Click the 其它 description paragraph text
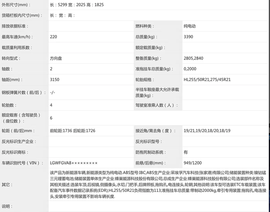Image resolution: width=270 pixels, height=212 pixels. (158, 185)
